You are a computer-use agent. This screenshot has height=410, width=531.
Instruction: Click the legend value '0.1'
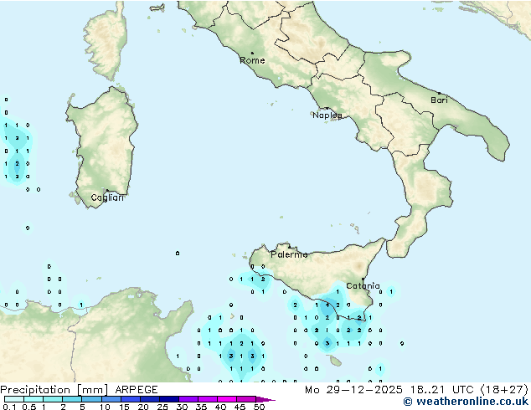pos(9,407)
